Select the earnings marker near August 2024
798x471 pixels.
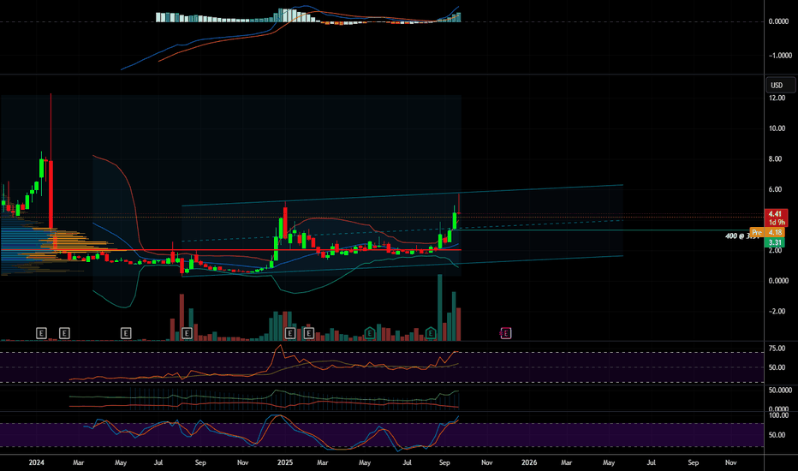click(186, 332)
